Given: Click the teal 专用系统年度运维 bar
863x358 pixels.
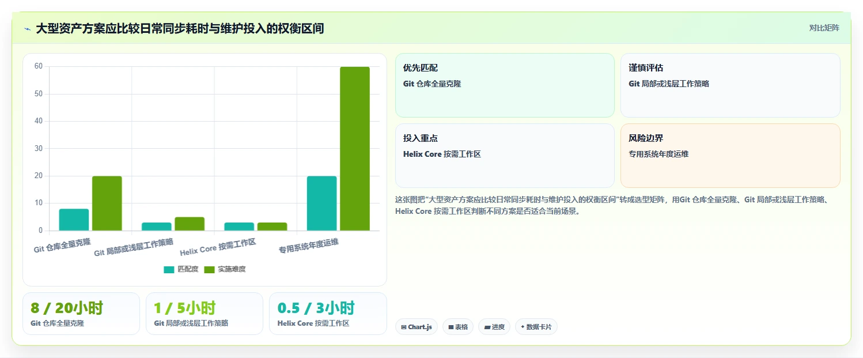Looking at the screenshot, I should pos(321,204).
